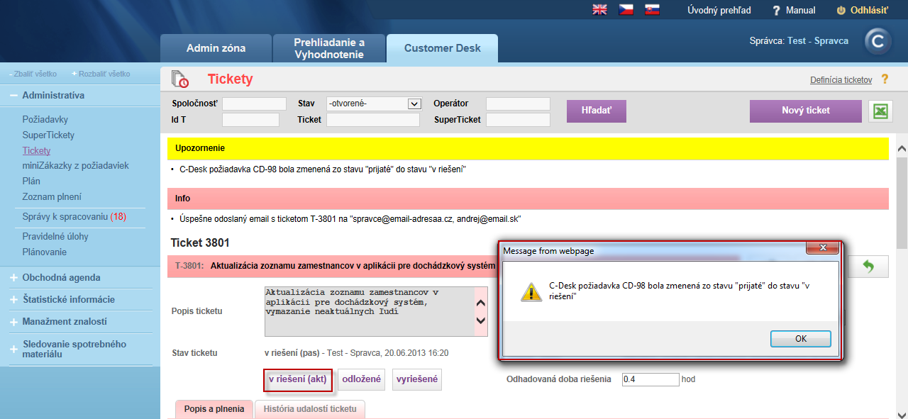Image resolution: width=908 pixels, height=419 pixels.
Task: Log out via the Odhlásiť link
Action: 869,11
